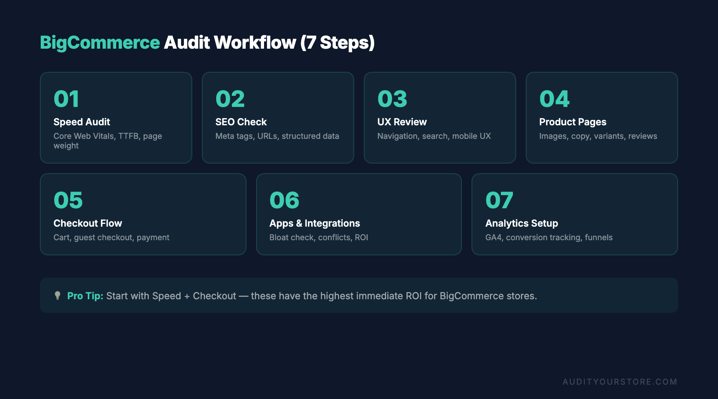Click the Bloat check text in step 06

click(318, 237)
